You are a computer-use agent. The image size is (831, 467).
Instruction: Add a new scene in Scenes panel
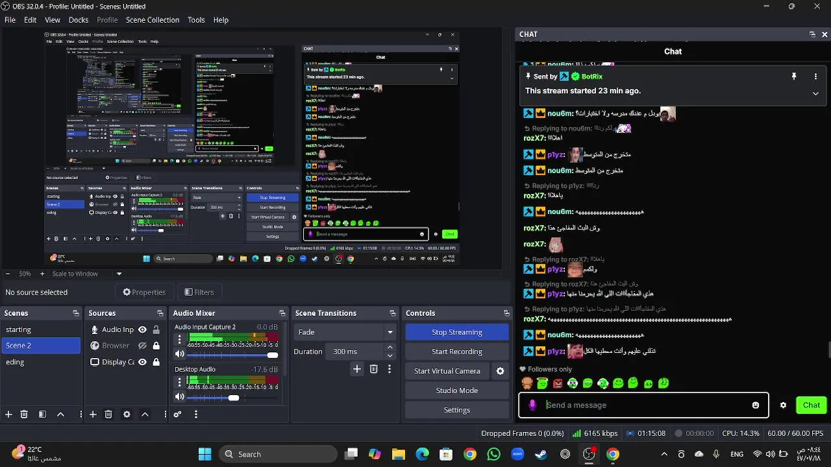click(x=8, y=414)
